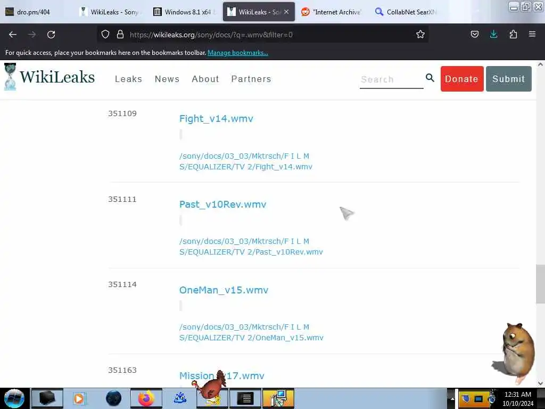Open the Firefox taskbar icon
Screen dimensions: 545x409
tap(146, 398)
